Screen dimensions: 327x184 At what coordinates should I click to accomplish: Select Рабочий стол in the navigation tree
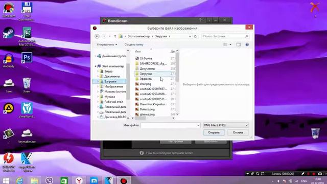(113, 102)
